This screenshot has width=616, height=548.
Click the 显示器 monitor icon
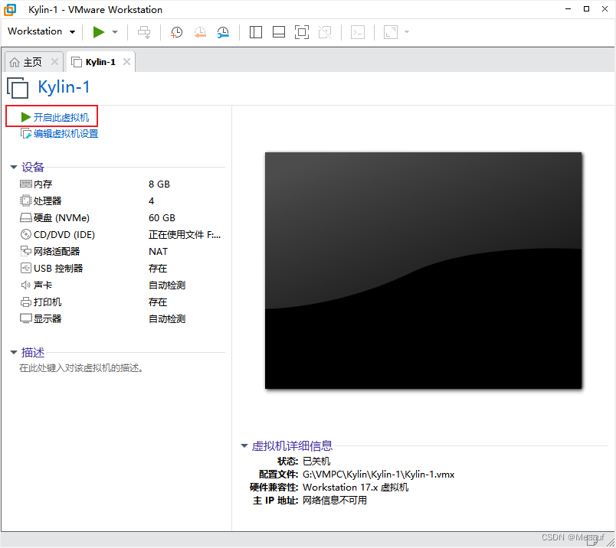(x=26, y=318)
